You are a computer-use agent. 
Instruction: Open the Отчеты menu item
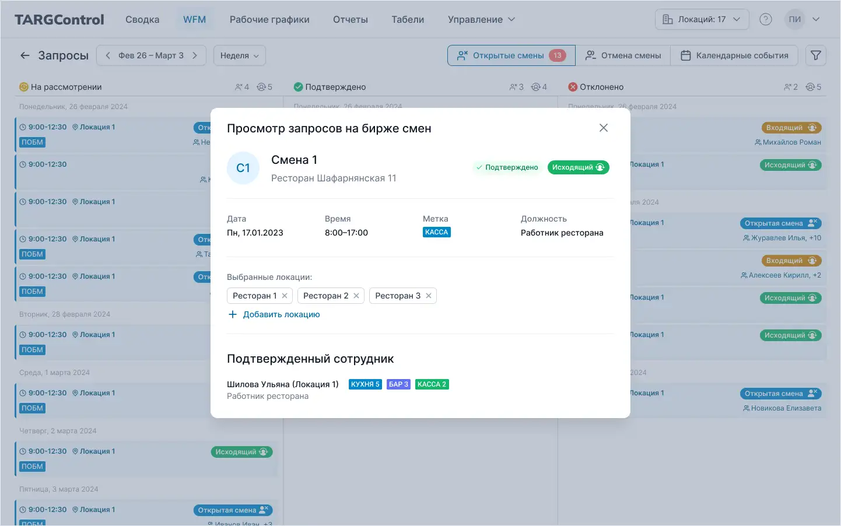click(x=351, y=19)
